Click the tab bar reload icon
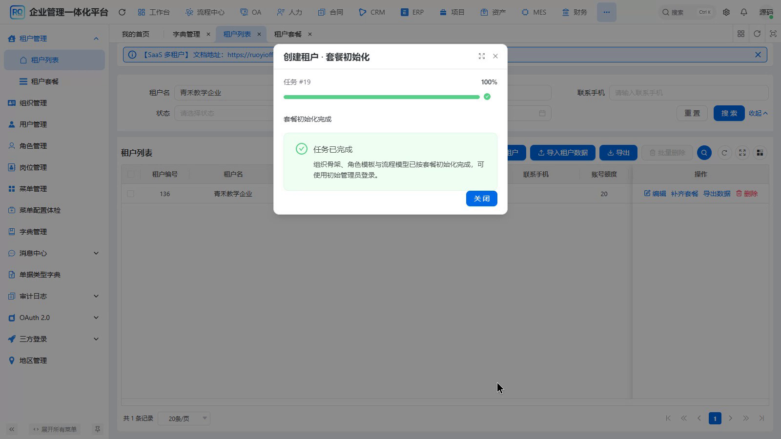 [x=757, y=34]
